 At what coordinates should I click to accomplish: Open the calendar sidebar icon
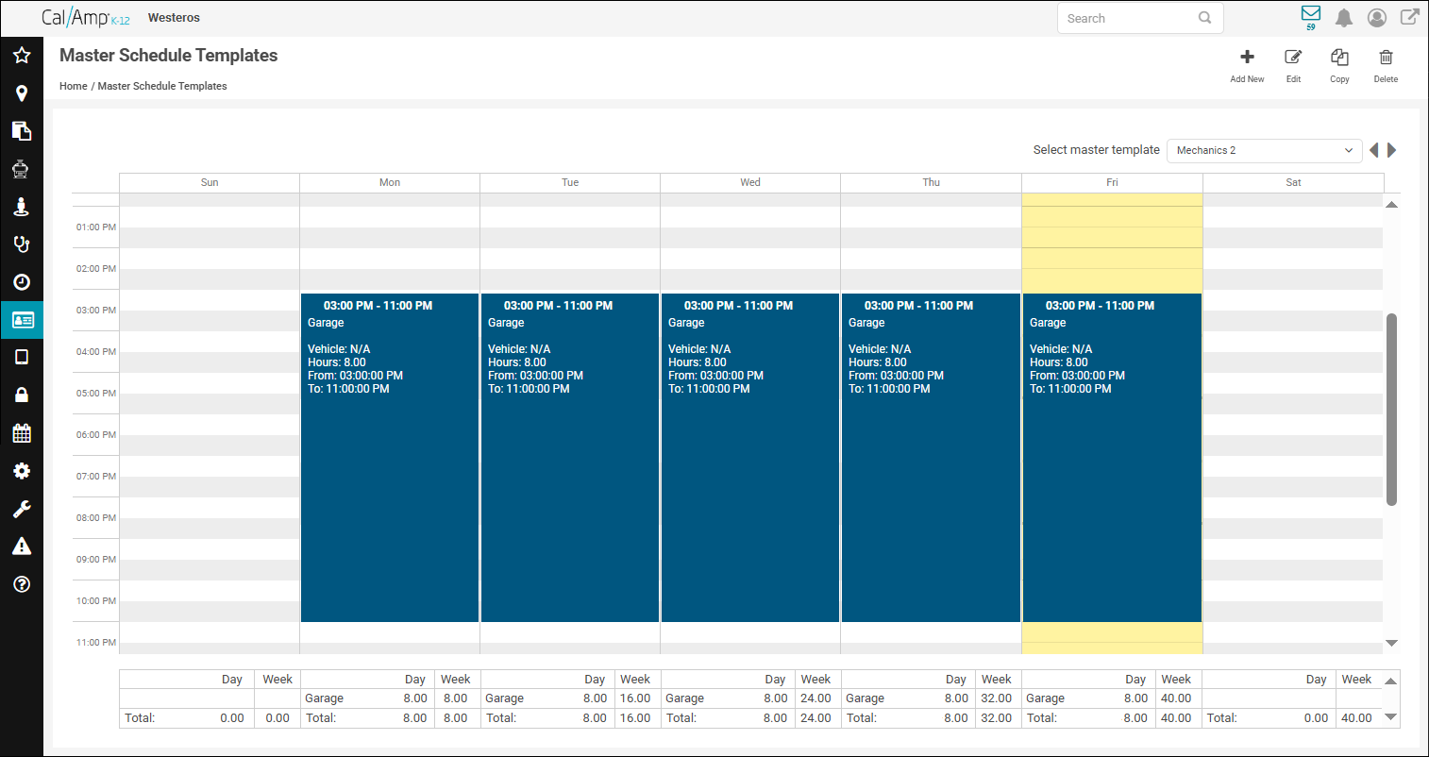pyautogui.click(x=22, y=433)
